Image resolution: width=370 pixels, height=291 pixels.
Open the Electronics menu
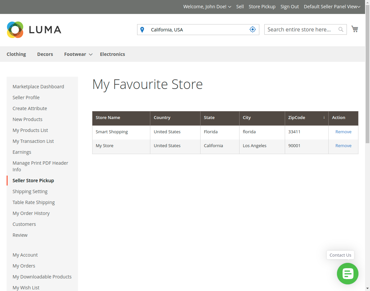coord(112,54)
